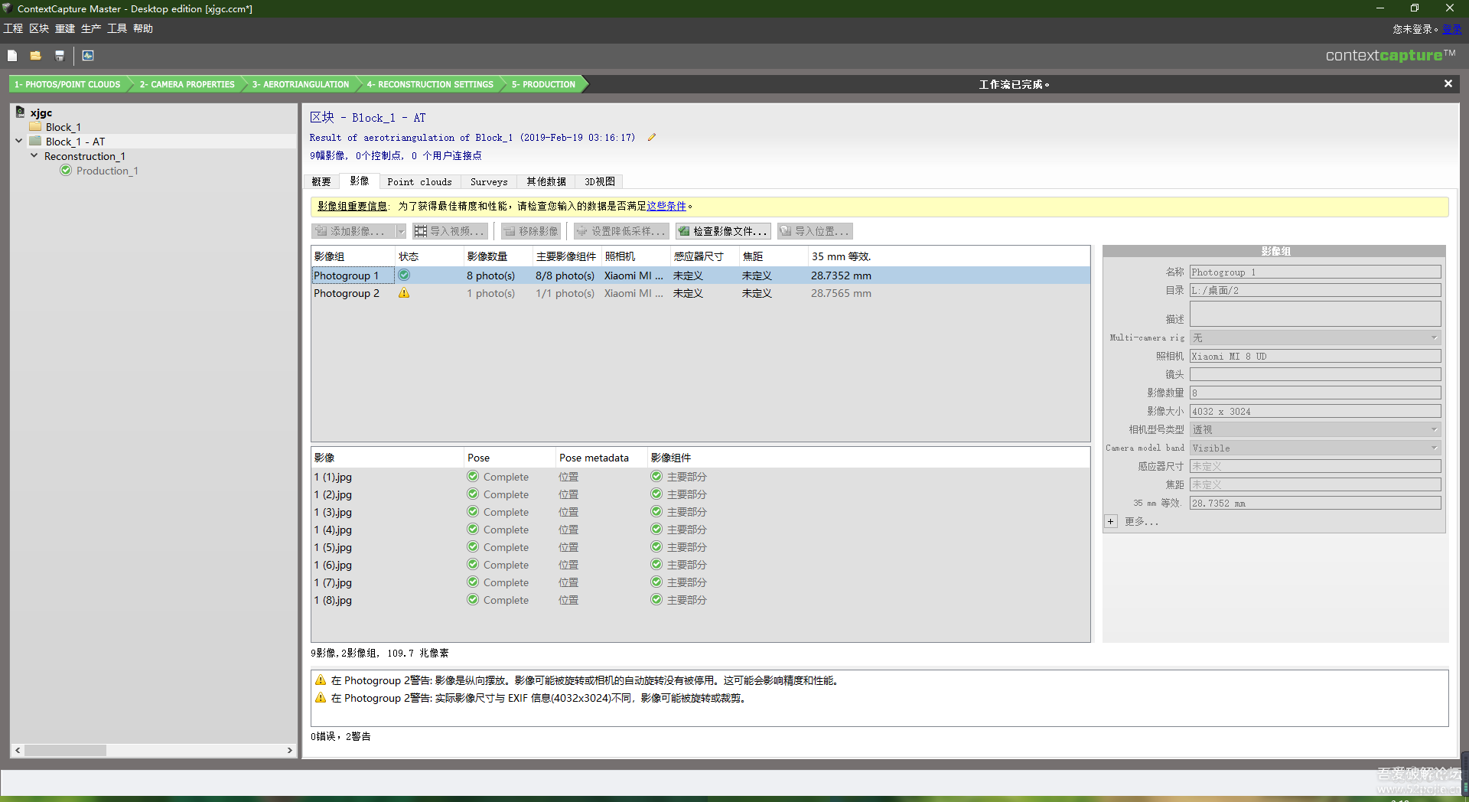Click the 设置降低采样 button
Image resolution: width=1469 pixels, height=802 pixels.
620,231
